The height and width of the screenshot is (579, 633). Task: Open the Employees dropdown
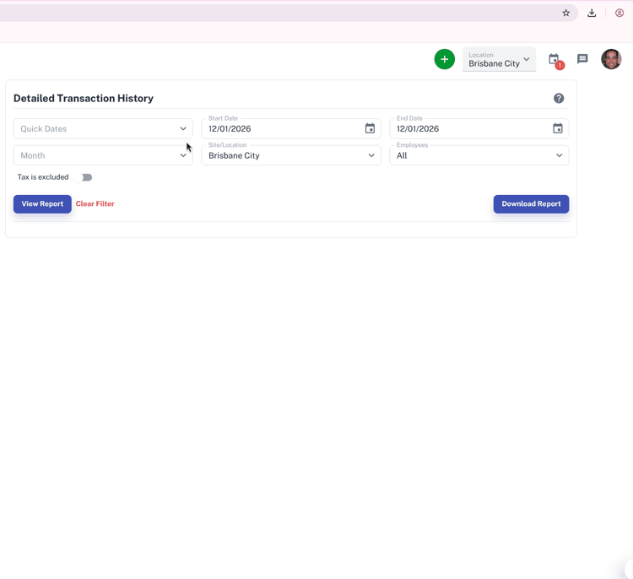click(x=479, y=155)
